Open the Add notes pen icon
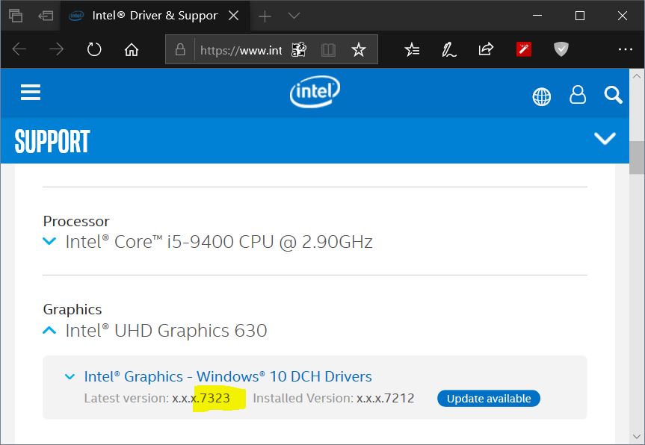This screenshot has height=445, width=645. pos(448,50)
